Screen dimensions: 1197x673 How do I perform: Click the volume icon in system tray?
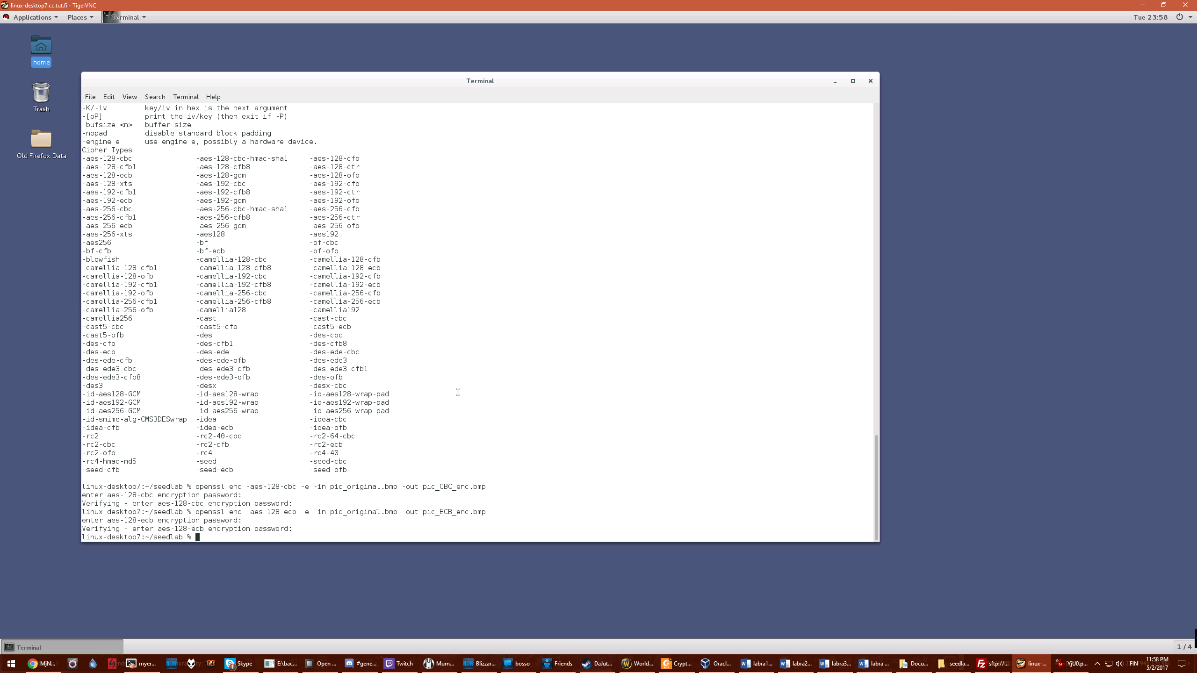(1119, 663)
